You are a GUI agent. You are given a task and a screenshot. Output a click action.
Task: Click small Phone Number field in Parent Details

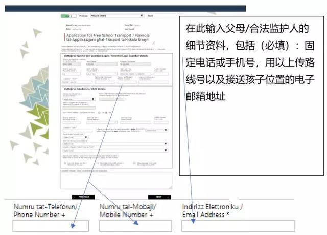click(x=105, y=82)
